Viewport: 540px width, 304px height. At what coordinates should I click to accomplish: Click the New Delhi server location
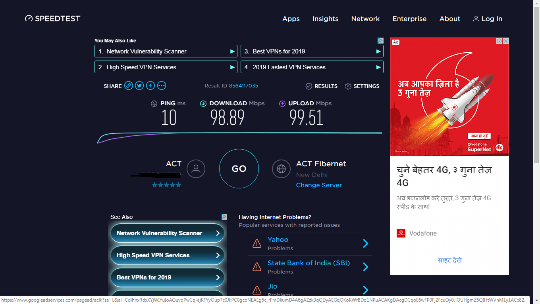[x=312, y=175]
